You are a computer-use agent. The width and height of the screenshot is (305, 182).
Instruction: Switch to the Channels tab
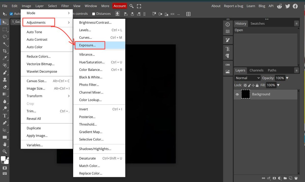click(x=256, y=70)
